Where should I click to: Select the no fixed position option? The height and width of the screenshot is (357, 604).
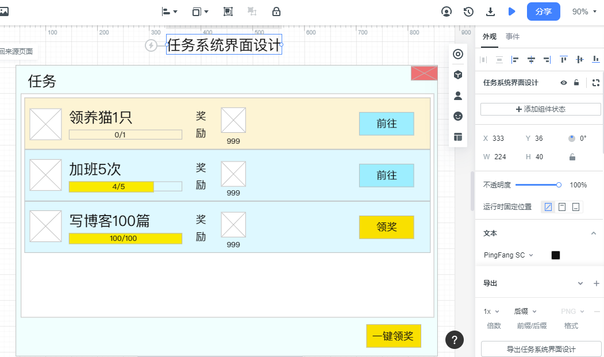[548, 207]
